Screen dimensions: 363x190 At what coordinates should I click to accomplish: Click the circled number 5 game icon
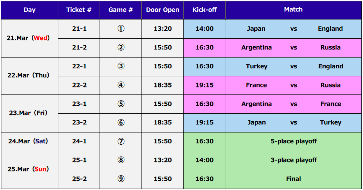[121, 104]
